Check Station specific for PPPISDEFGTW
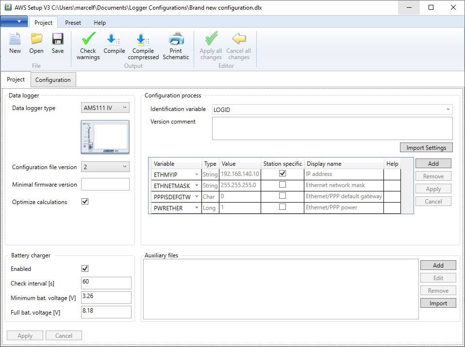 coord(282,196)
